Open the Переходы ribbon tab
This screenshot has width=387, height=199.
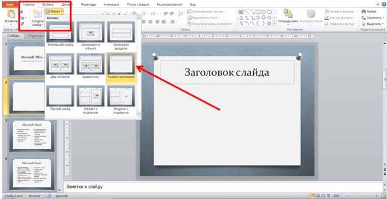[89, 4]
